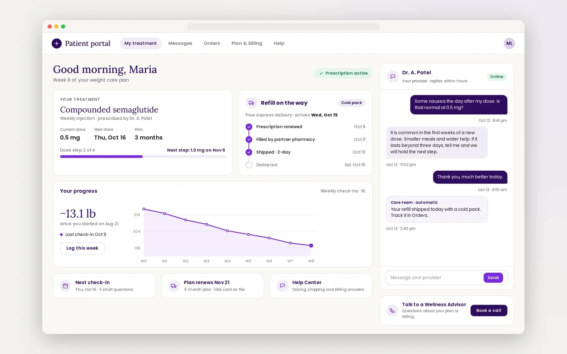Click the Online status badge
This screenshot has width=567, height=354.
pyautogui.click(x=497, y=77)
